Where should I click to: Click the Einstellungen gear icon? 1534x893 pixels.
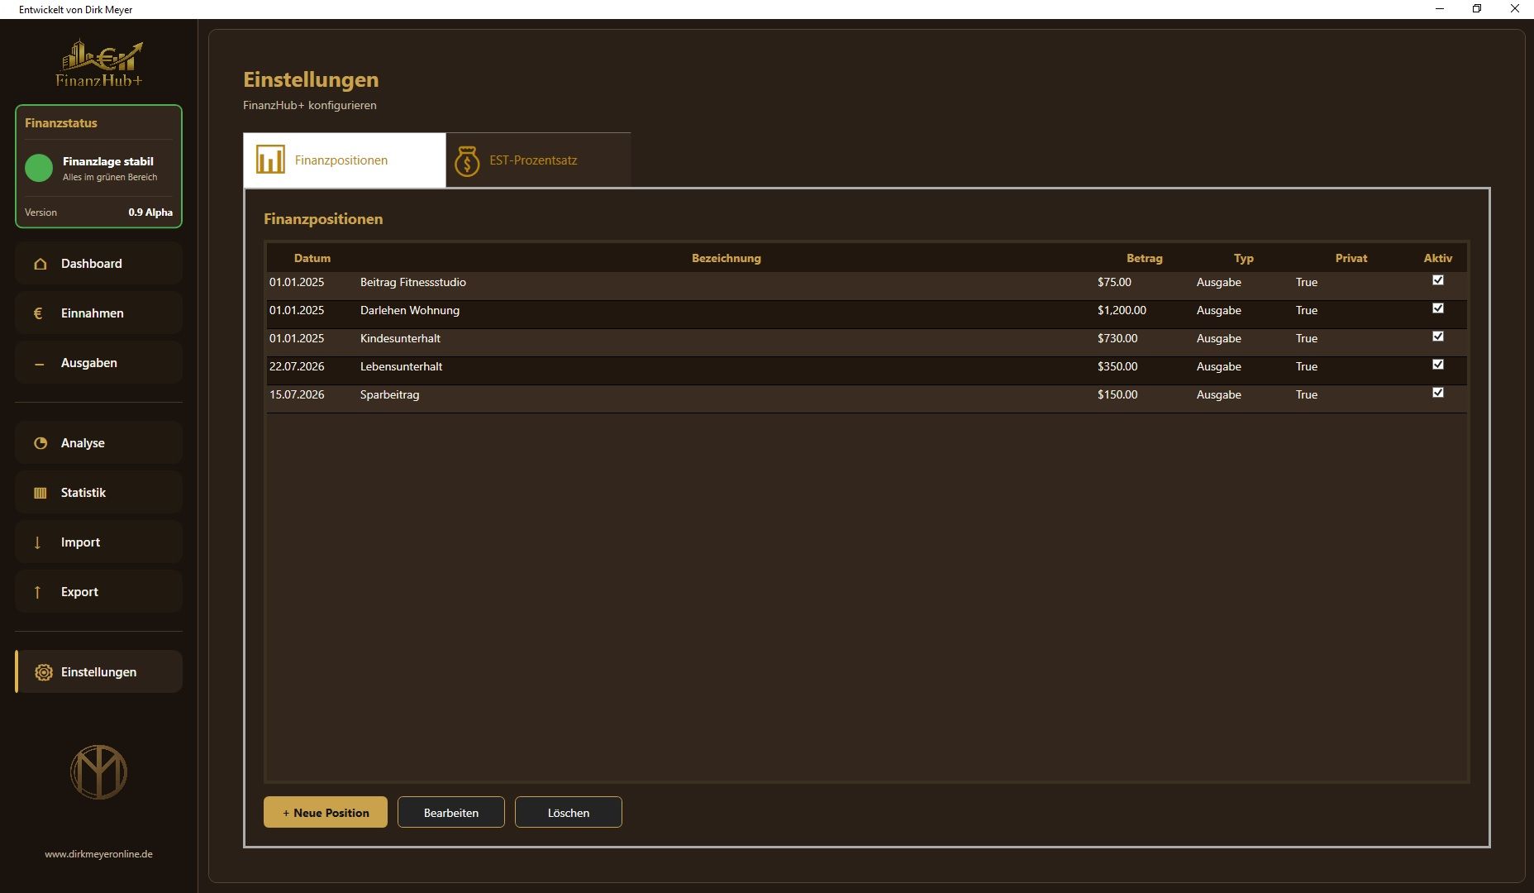44,672
